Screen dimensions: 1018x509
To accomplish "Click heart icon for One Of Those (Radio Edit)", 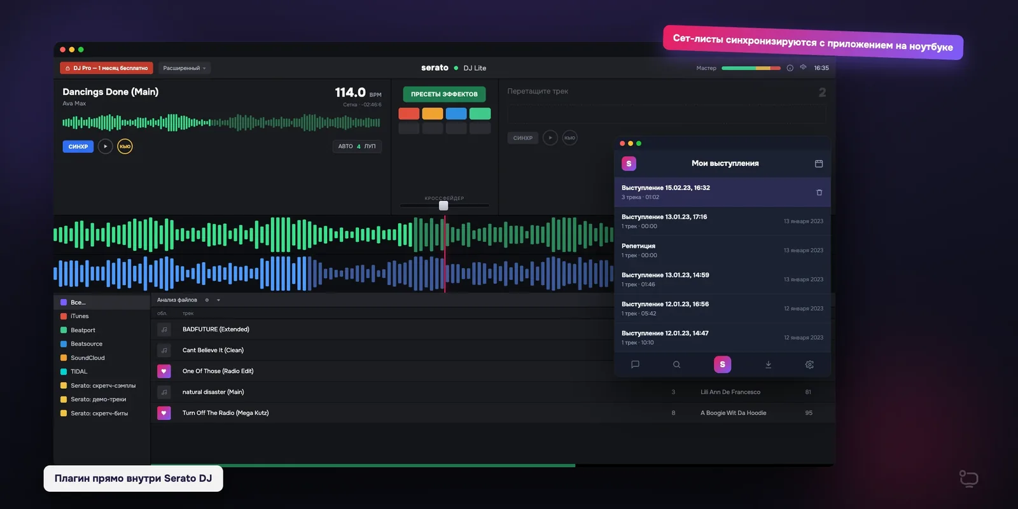I will click(164, 371).
